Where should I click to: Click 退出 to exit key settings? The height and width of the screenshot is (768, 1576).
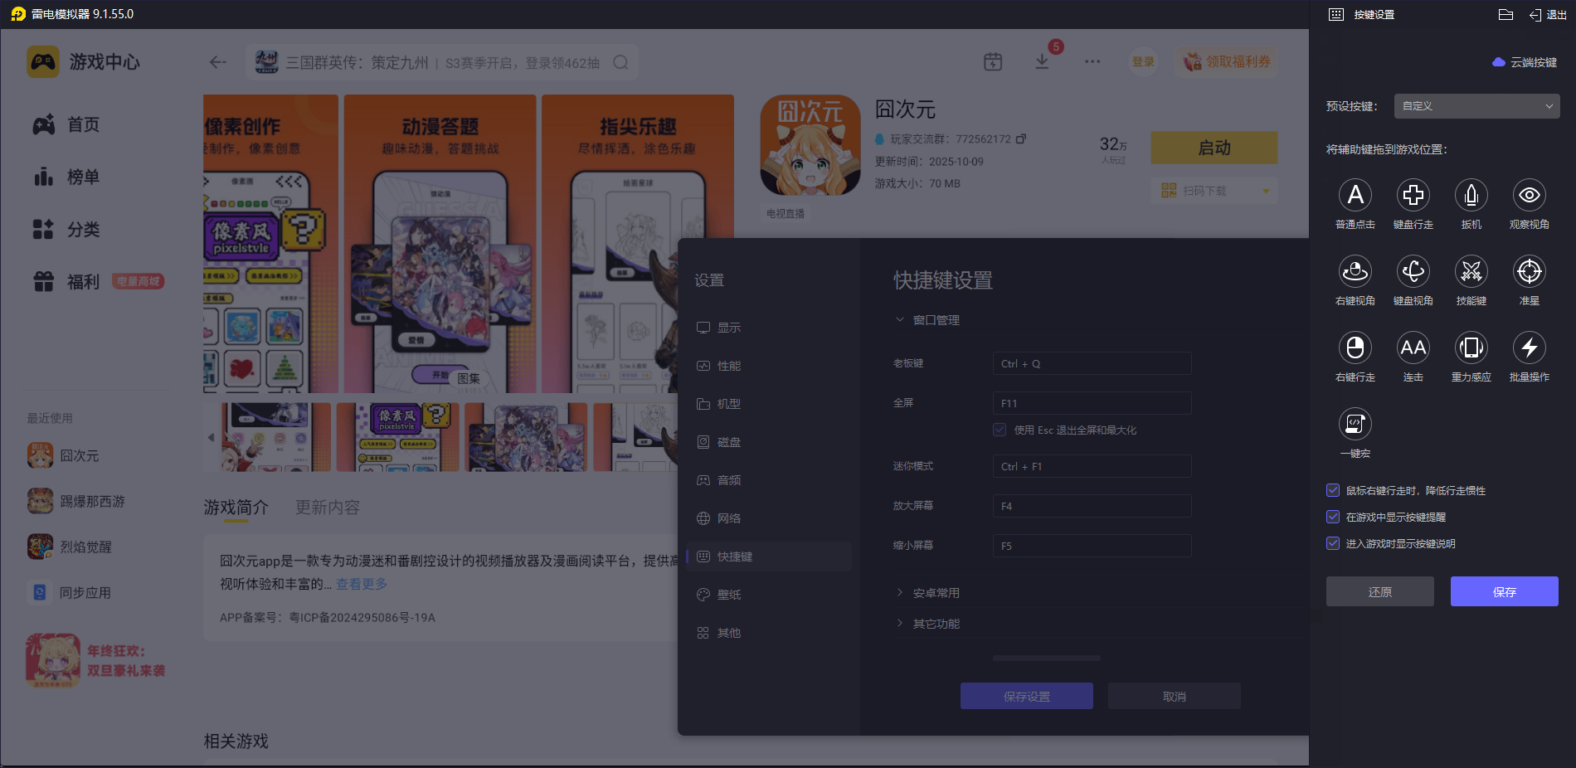(x=1548, y=15)
